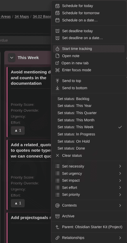Open the 34 Maps breadcrumb link
Image resolution: width=127 pixels, height=243 pixels.
point(22,17)
